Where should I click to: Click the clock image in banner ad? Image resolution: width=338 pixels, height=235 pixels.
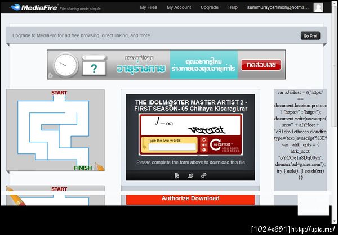pos(66,65)
